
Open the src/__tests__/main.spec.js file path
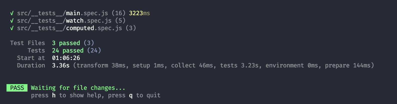pyautogui.click(x=62, y=13)
